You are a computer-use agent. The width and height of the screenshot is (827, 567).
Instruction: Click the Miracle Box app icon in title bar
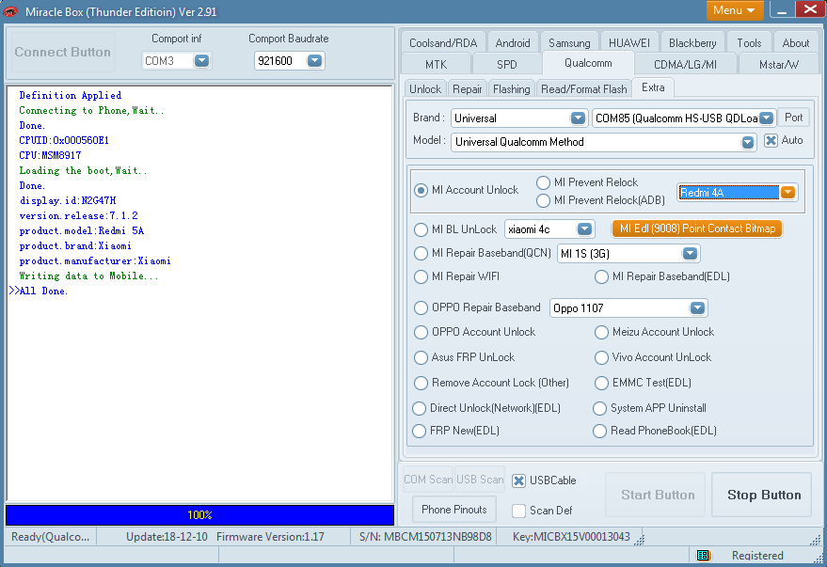pos(10,11)
